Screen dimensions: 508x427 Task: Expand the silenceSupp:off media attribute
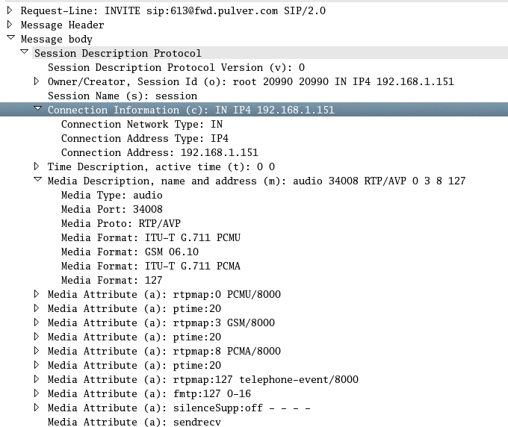pyautogui.click(x=37, y=408)
